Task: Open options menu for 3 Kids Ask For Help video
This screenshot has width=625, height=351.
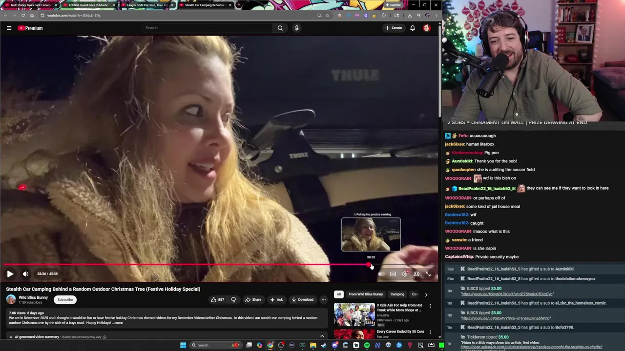Action: [430, 306]
